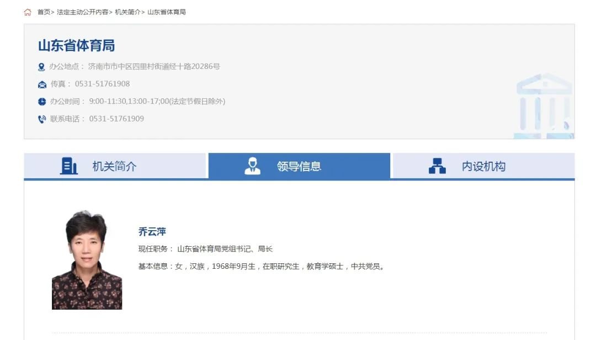The height and width of the screenshot is (340, 596).
Task: Click the fax envelope icon next to 传真
Action: (41, 84)
